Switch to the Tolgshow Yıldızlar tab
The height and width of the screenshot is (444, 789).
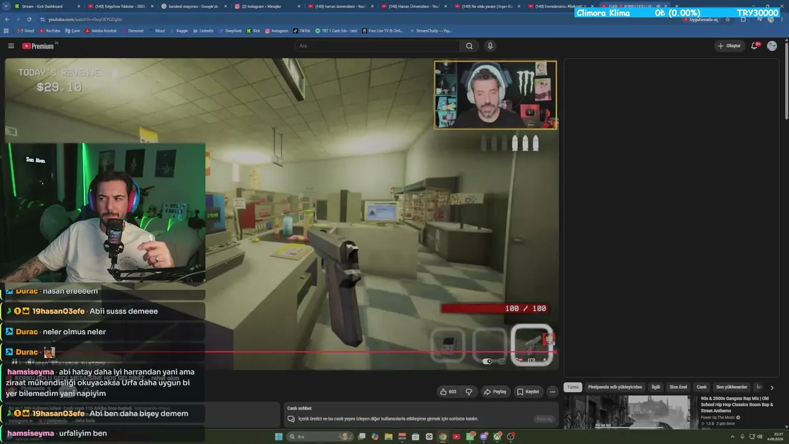click(120, 6)
